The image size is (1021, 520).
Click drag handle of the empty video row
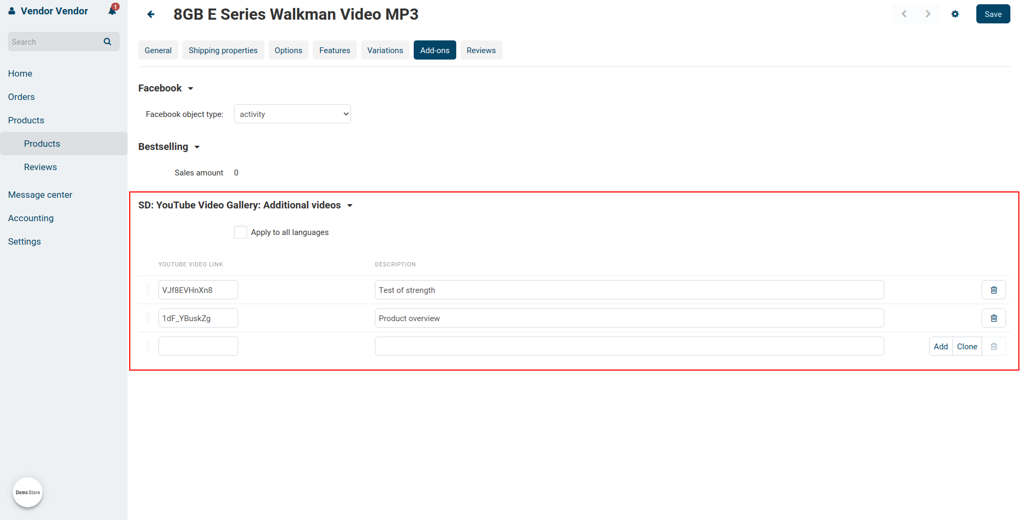point(148,346)
